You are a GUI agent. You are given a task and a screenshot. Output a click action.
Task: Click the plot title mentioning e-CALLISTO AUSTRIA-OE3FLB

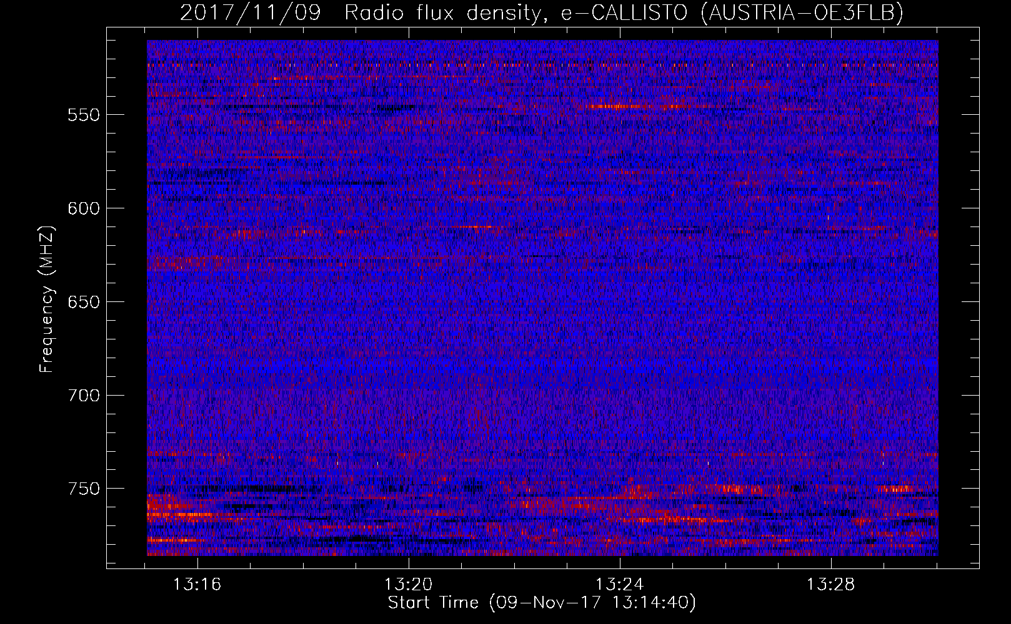542,13
